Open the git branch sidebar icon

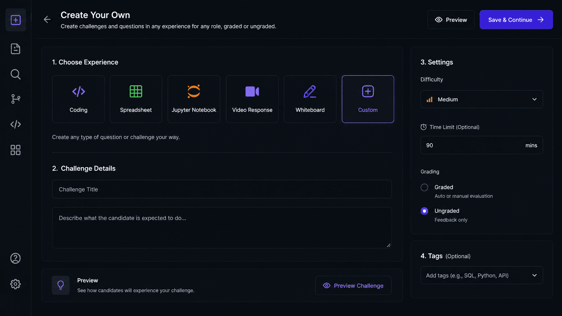[x=15, y=99]
